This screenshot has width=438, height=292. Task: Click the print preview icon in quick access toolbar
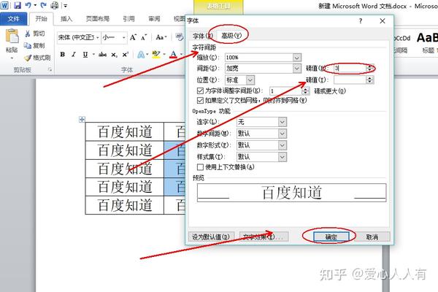[55, 5]
